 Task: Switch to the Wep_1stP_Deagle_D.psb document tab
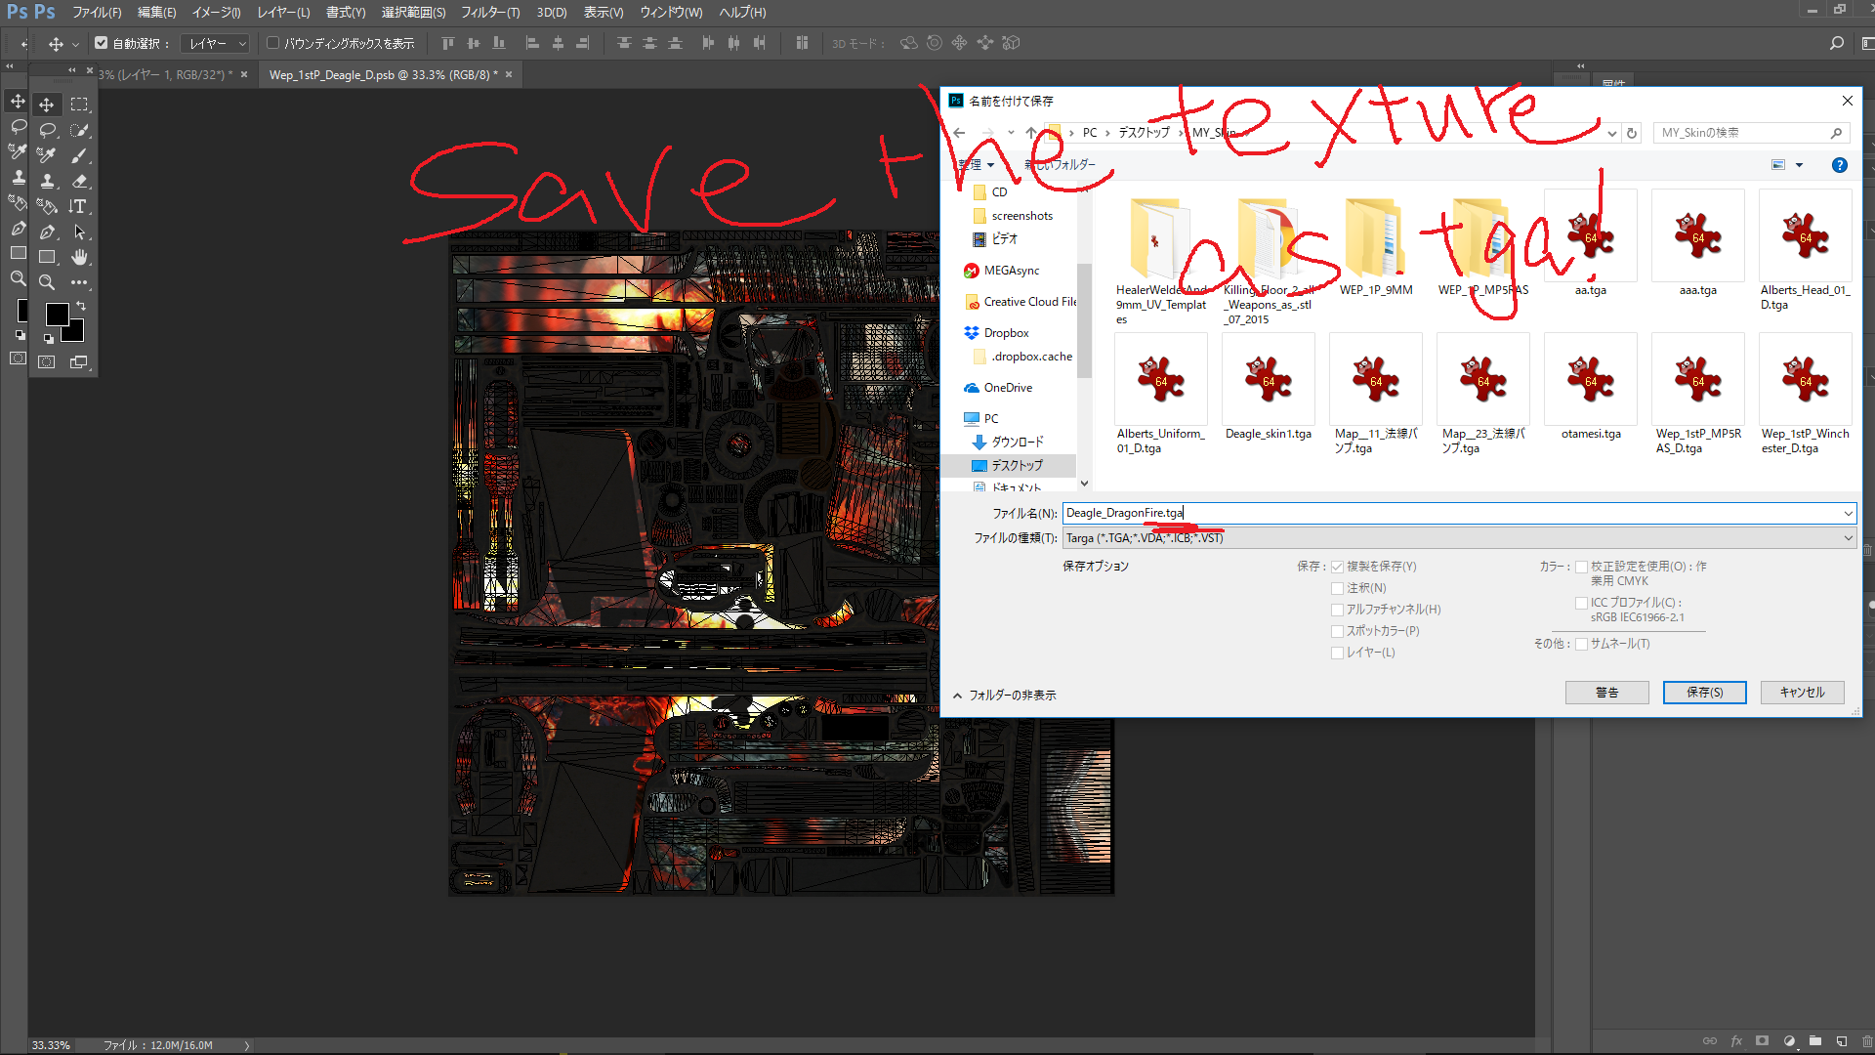tap(383, 74)
